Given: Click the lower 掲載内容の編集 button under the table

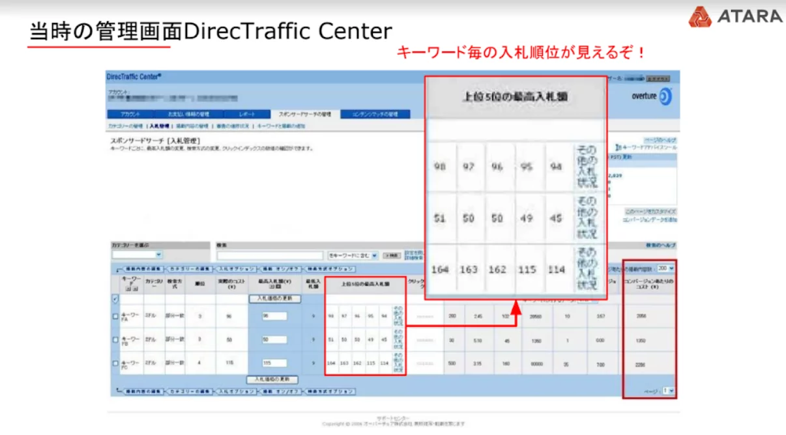Looking at the screenshot, I should click(142, 391).
